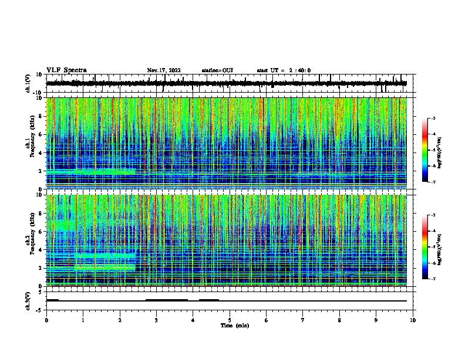Click the time axis tick label "4"
The height and width of the screenshot is (359, 465).
(x=193, y=320)
